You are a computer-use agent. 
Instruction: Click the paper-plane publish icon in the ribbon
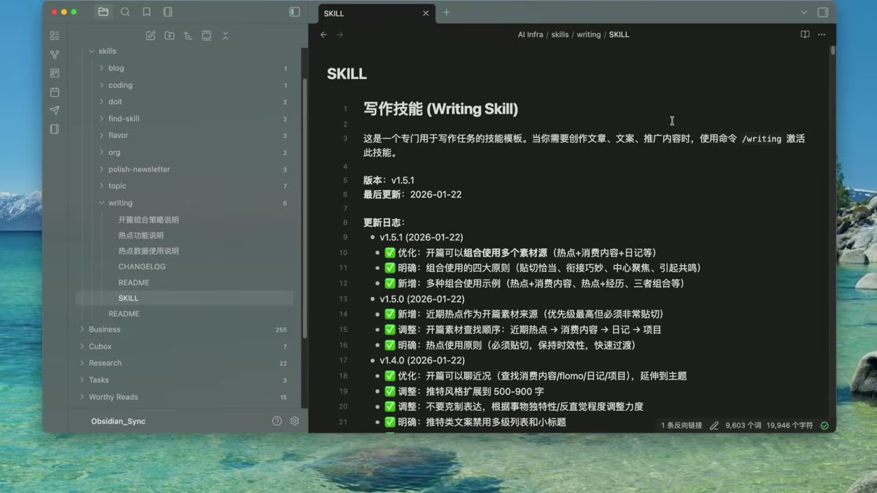(x=55, y=110)
